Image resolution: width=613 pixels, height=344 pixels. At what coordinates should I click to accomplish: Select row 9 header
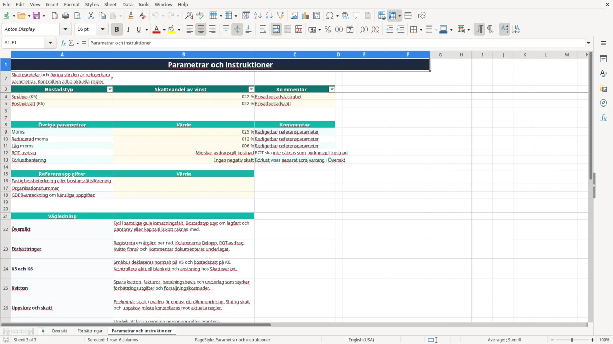click(x=6, y=131)
